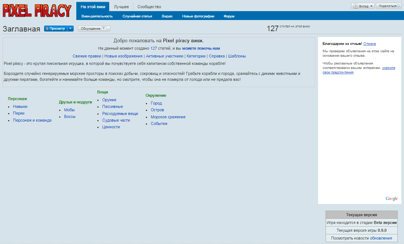Go to the Остров page
Viewport: 404px width, 244px height.
pos(157,110)
